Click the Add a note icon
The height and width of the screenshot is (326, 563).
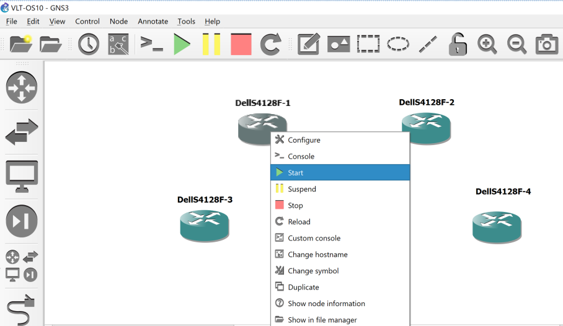[309, 44]
